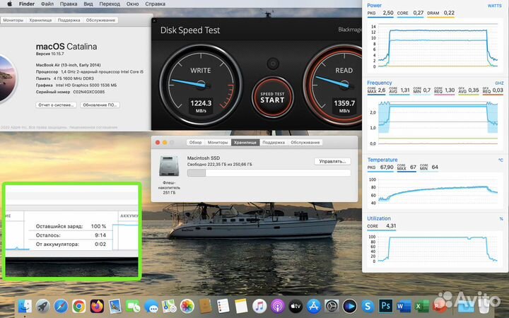Click the 'Оставшийся заряд: 100 %' row
This screenshot has width=509, height=318.
(x=71, y=226)
